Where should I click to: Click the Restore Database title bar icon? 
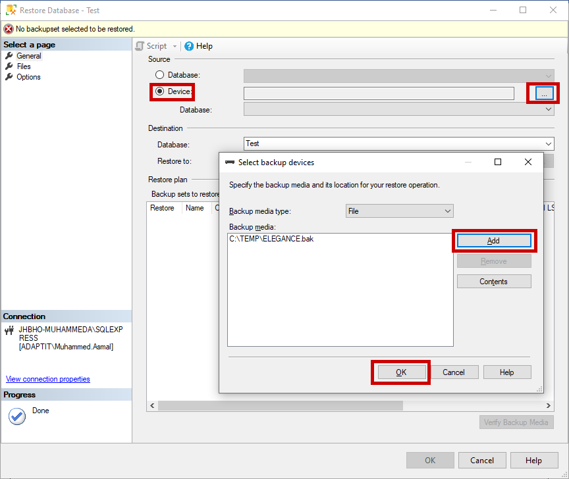coord(11,10)
